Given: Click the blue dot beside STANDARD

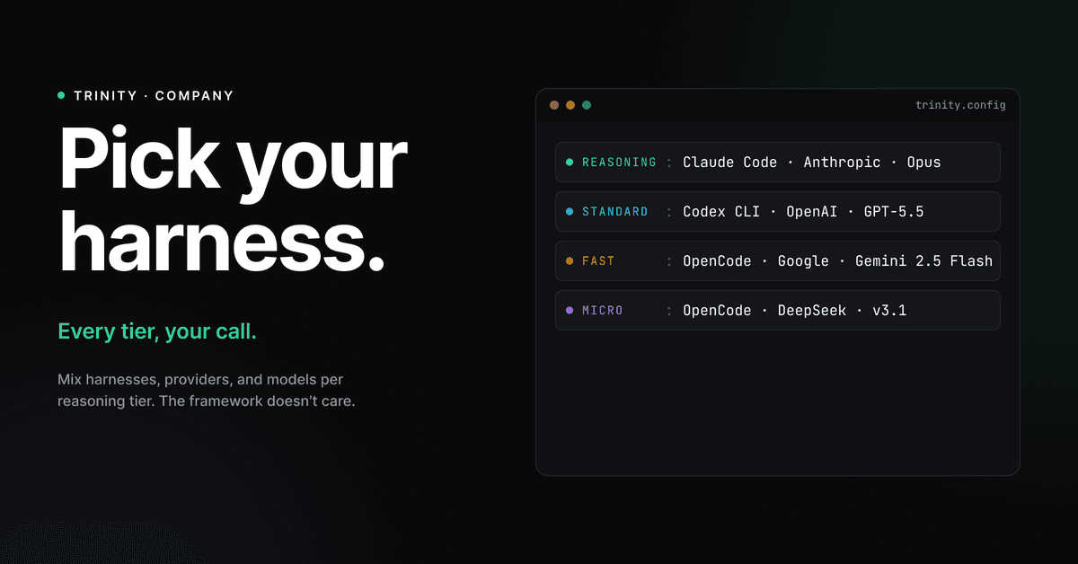Looking at the screenshot, I should pyautogui.click(x=570, y=212).
